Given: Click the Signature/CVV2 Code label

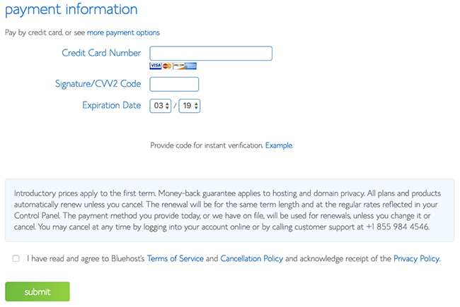Looking at the screenshot, I should click(98, 84).
